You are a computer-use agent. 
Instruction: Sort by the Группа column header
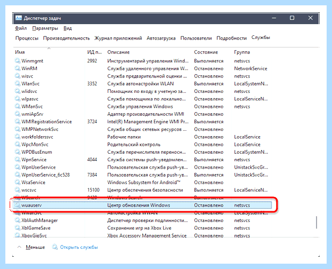point(242,52)
